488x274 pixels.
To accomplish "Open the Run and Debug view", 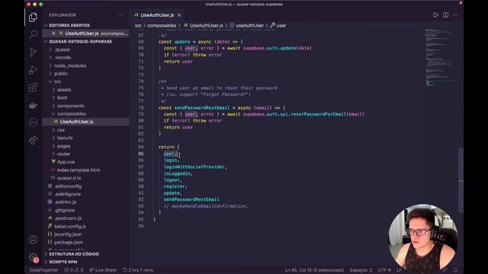I will (33, 70).
